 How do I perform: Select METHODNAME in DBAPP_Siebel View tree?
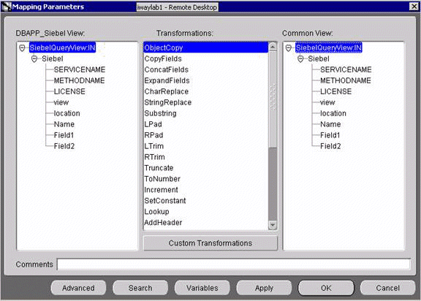pyautogui.click(x=79, y=80)
